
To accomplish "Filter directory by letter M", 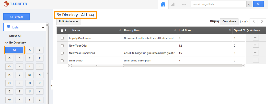I will click(x=30, y=75).
